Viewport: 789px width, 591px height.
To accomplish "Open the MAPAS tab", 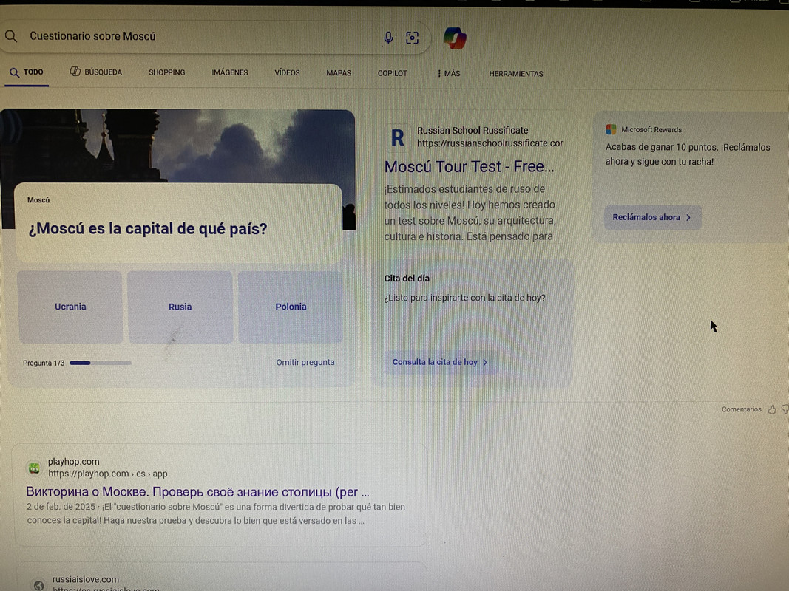I will [x=339, y=73].
